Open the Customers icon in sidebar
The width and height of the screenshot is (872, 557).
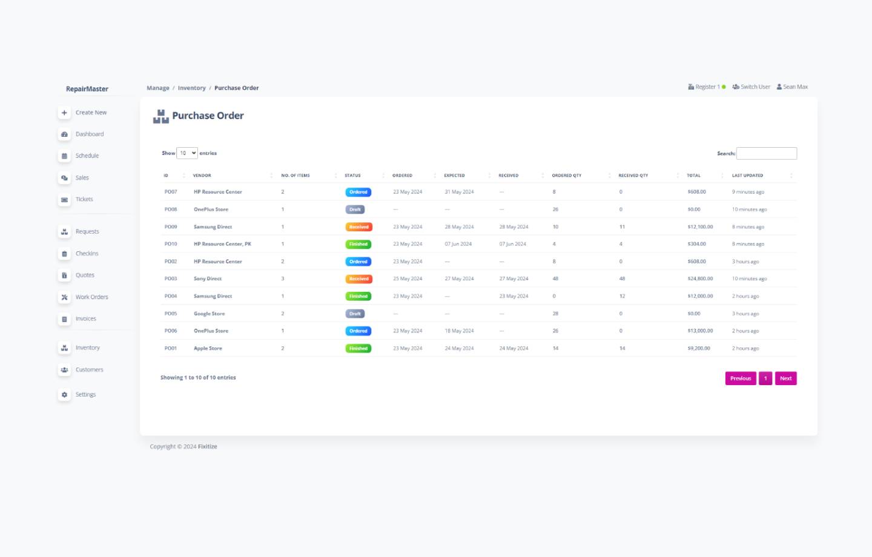pyautogui.click(x=64, y=370)
